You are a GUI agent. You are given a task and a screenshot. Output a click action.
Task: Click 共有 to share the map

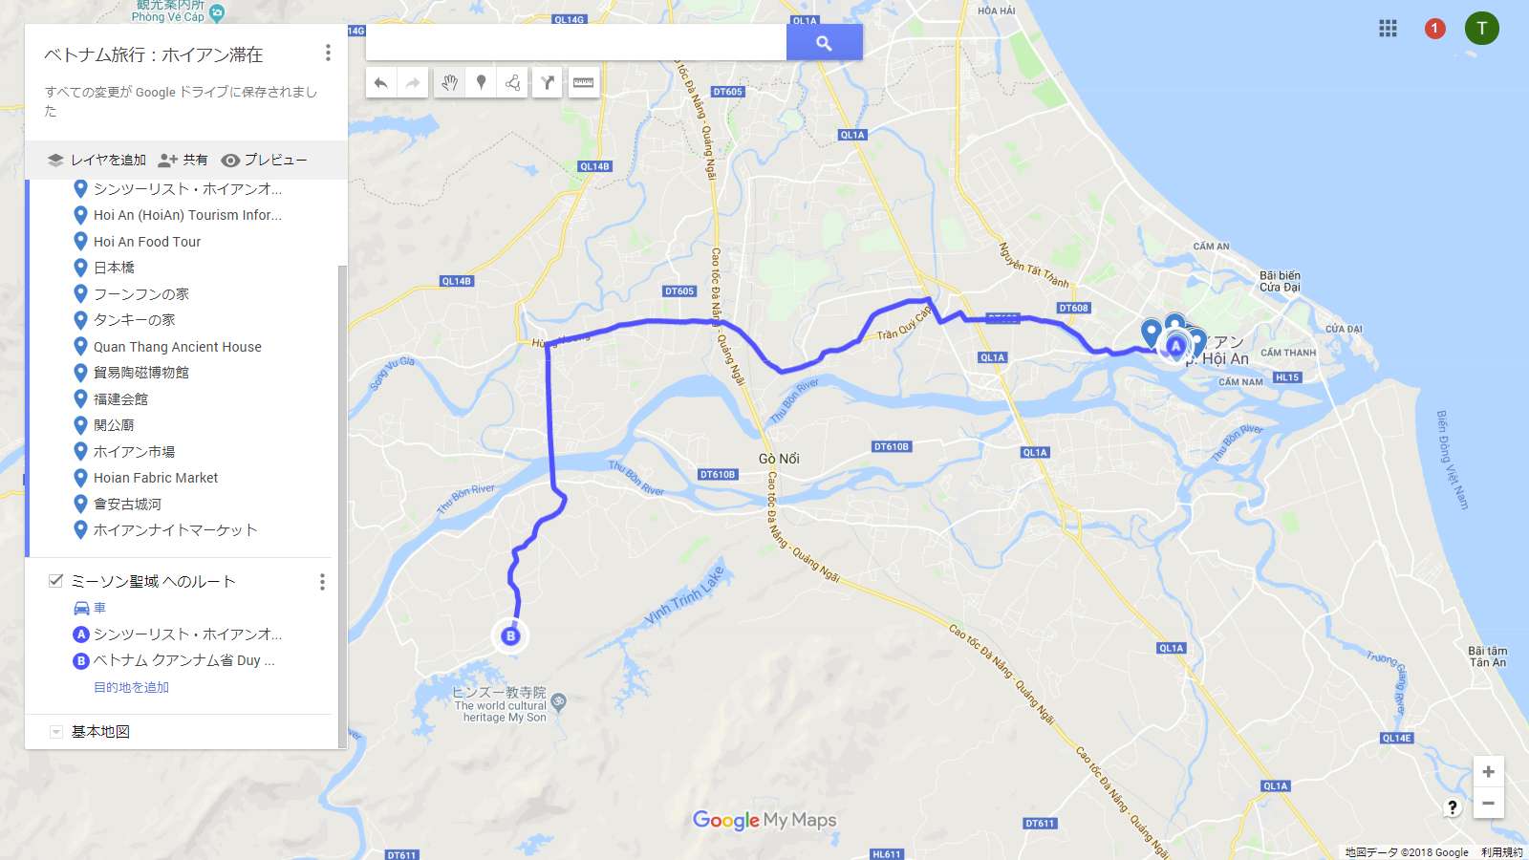point(183,160)
